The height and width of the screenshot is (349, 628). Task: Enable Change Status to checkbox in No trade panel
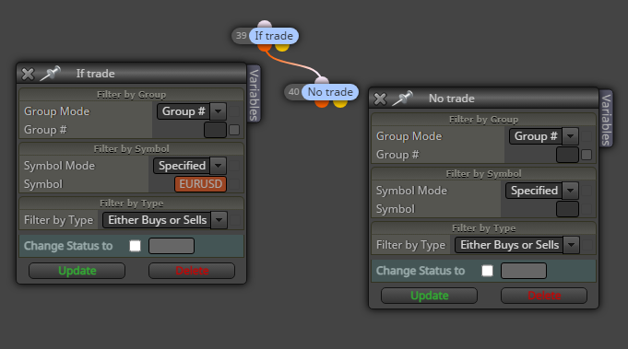pos(488,271)
